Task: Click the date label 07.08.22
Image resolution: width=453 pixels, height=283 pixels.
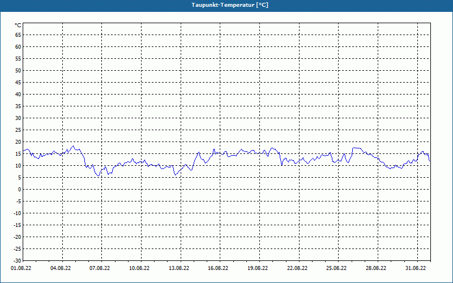Action: [100, 268]
